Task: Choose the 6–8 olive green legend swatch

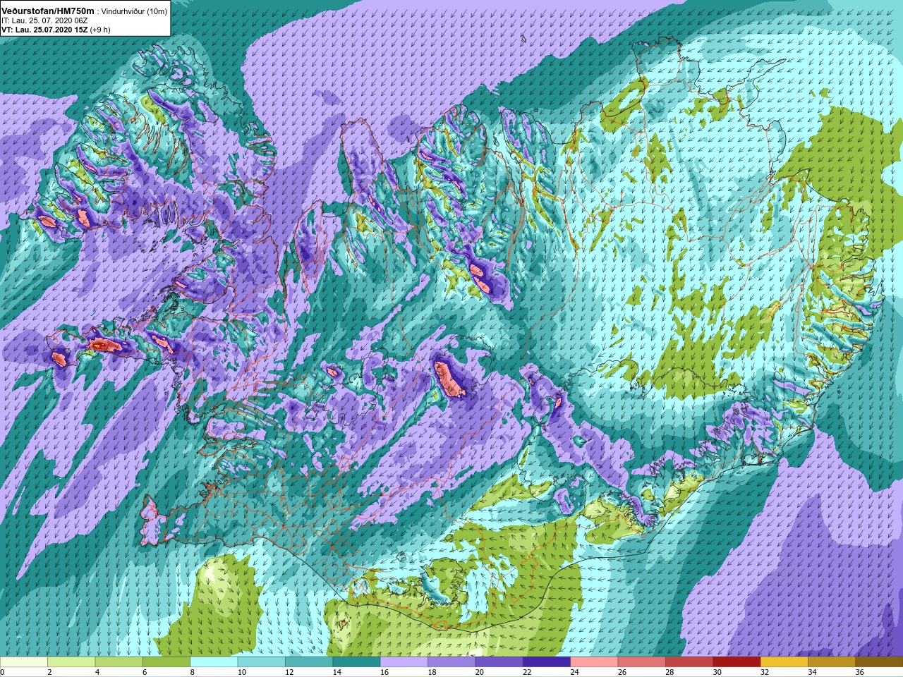Action: pos(166,662)
